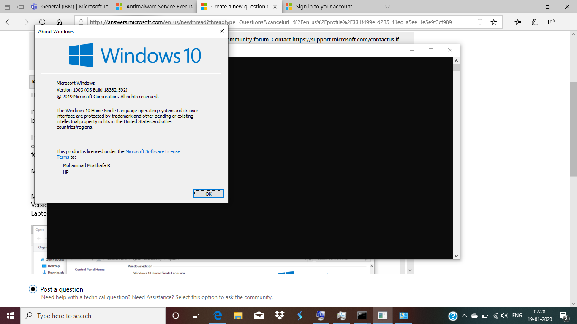Click the Edge page vertical scrollbar thumb

[x=573, y=129]
